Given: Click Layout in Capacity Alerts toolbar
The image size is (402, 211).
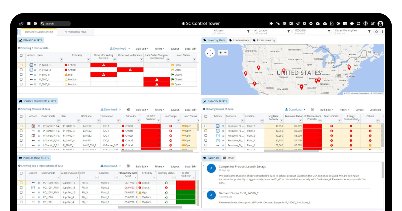Looking at the screenshot, I should point(359,110).
